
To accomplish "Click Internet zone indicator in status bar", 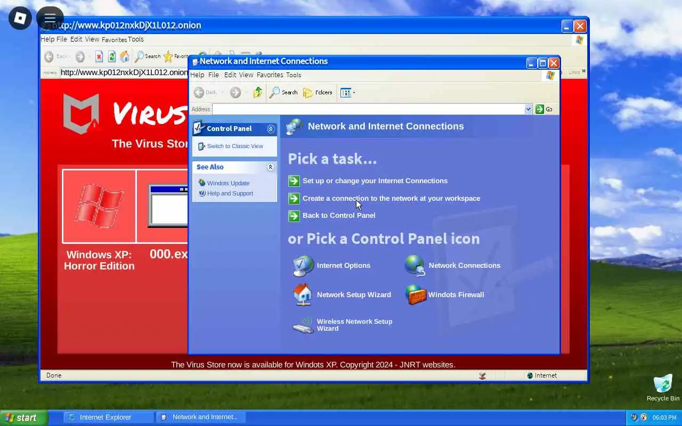I will [542, 375].
